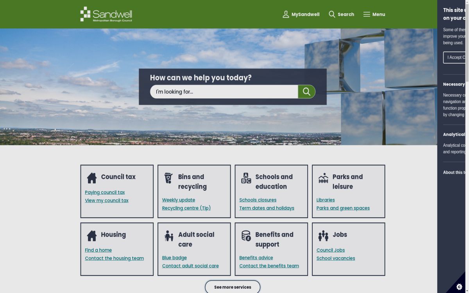Click the Parks and leisure icon
469x293 pixels.
click(323, 178)
